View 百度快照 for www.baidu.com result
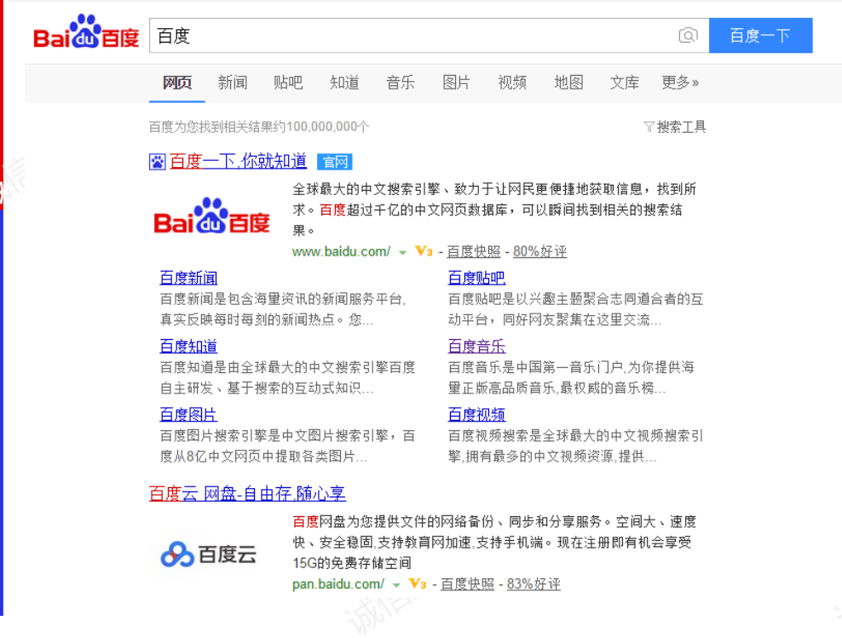The height and width of the screenshot is (638, 842). click(474, 251)
